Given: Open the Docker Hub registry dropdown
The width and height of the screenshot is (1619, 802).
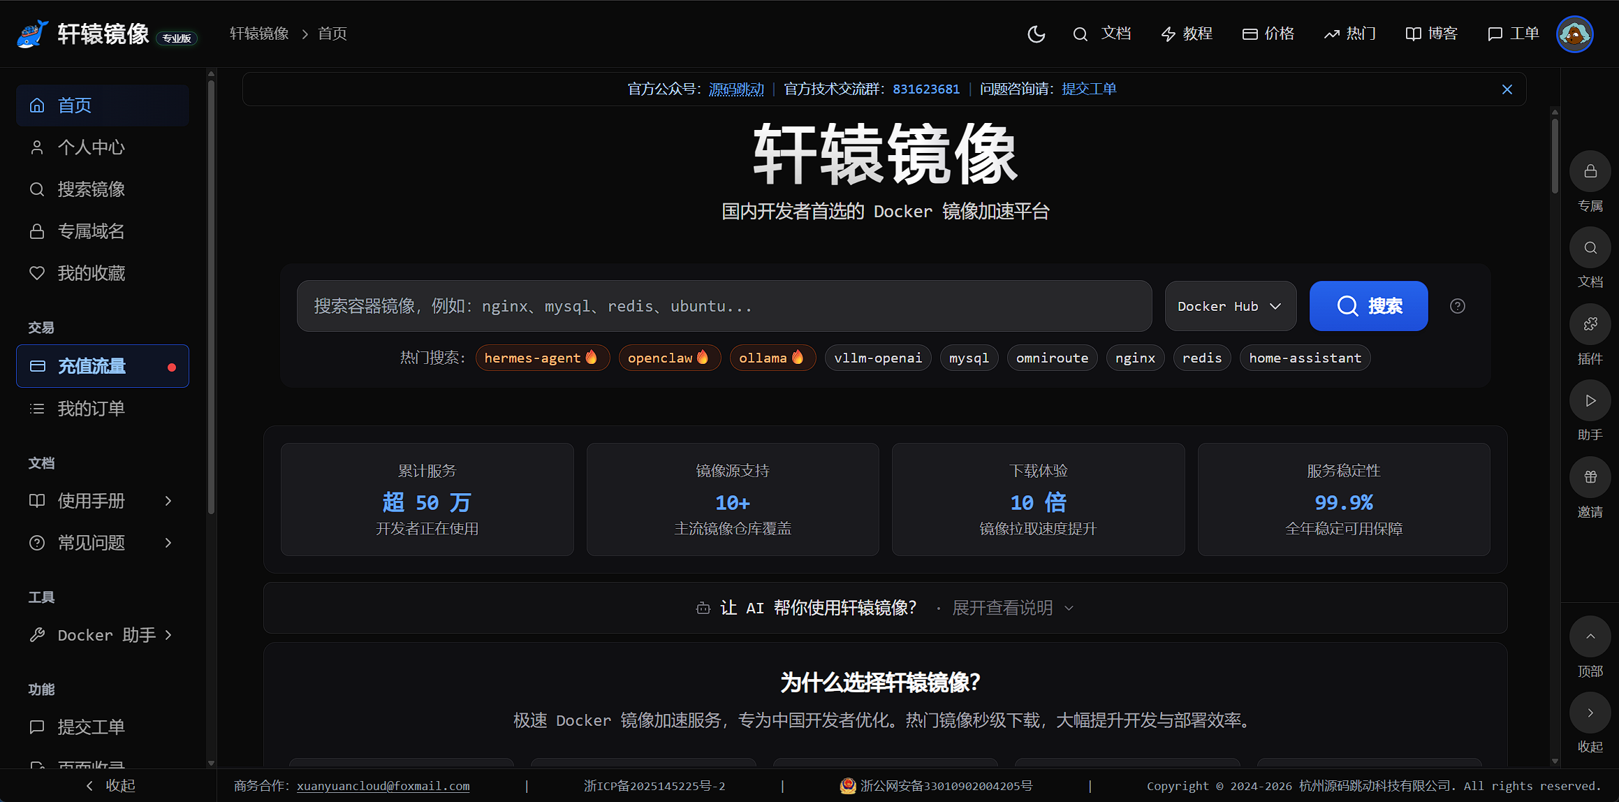Looking at the screenshot, I should click(1231, 306).
